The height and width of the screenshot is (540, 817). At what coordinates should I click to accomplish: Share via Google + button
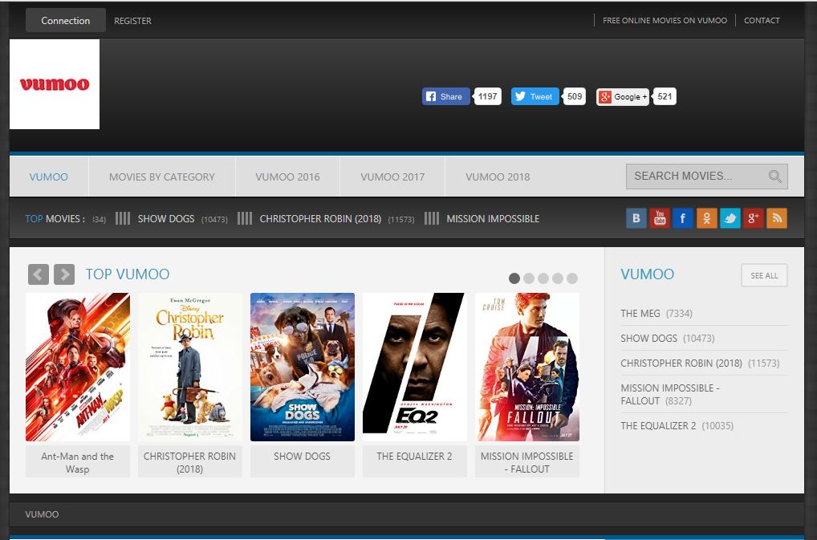623,96
